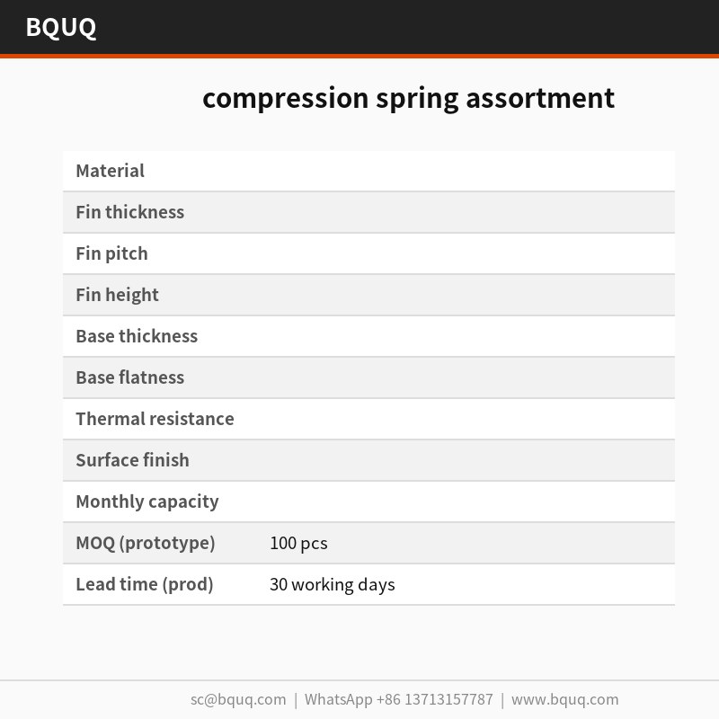Click the 30 working days value

[332, 585]
